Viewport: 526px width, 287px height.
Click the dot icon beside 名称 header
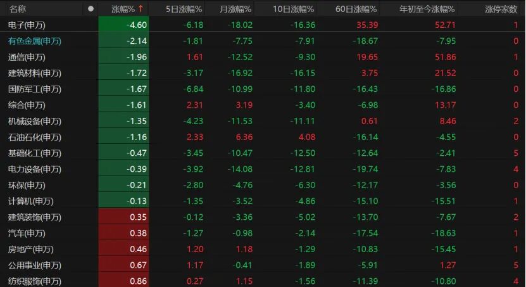tap(91, 9)
